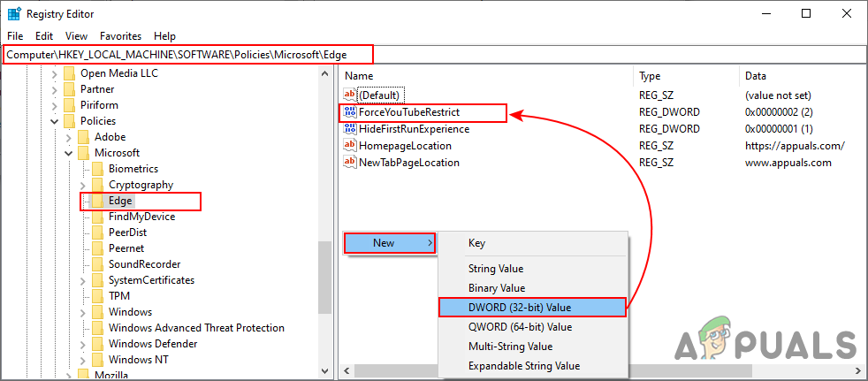This screenshot has height=381, width=868.
Task: Expand the Piriform key
Action: [54, 105]
